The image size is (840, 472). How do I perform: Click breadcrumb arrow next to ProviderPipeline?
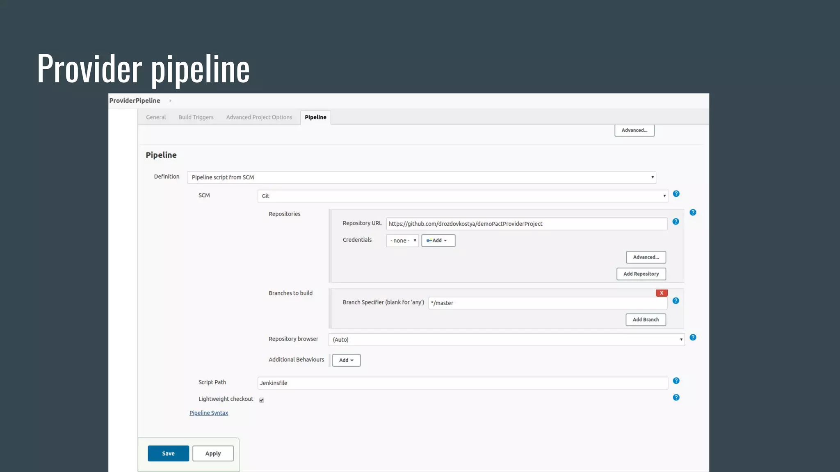tap(170, 101)
